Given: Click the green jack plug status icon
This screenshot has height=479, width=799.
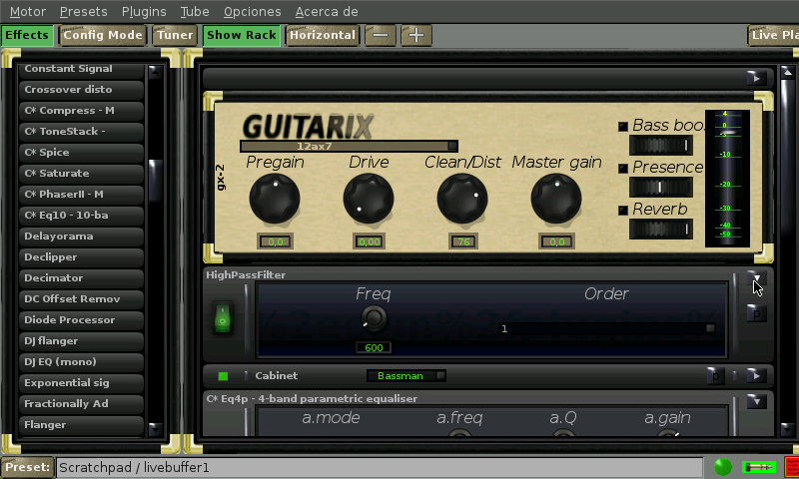Looking at the screenshot, I should point(758,467).
